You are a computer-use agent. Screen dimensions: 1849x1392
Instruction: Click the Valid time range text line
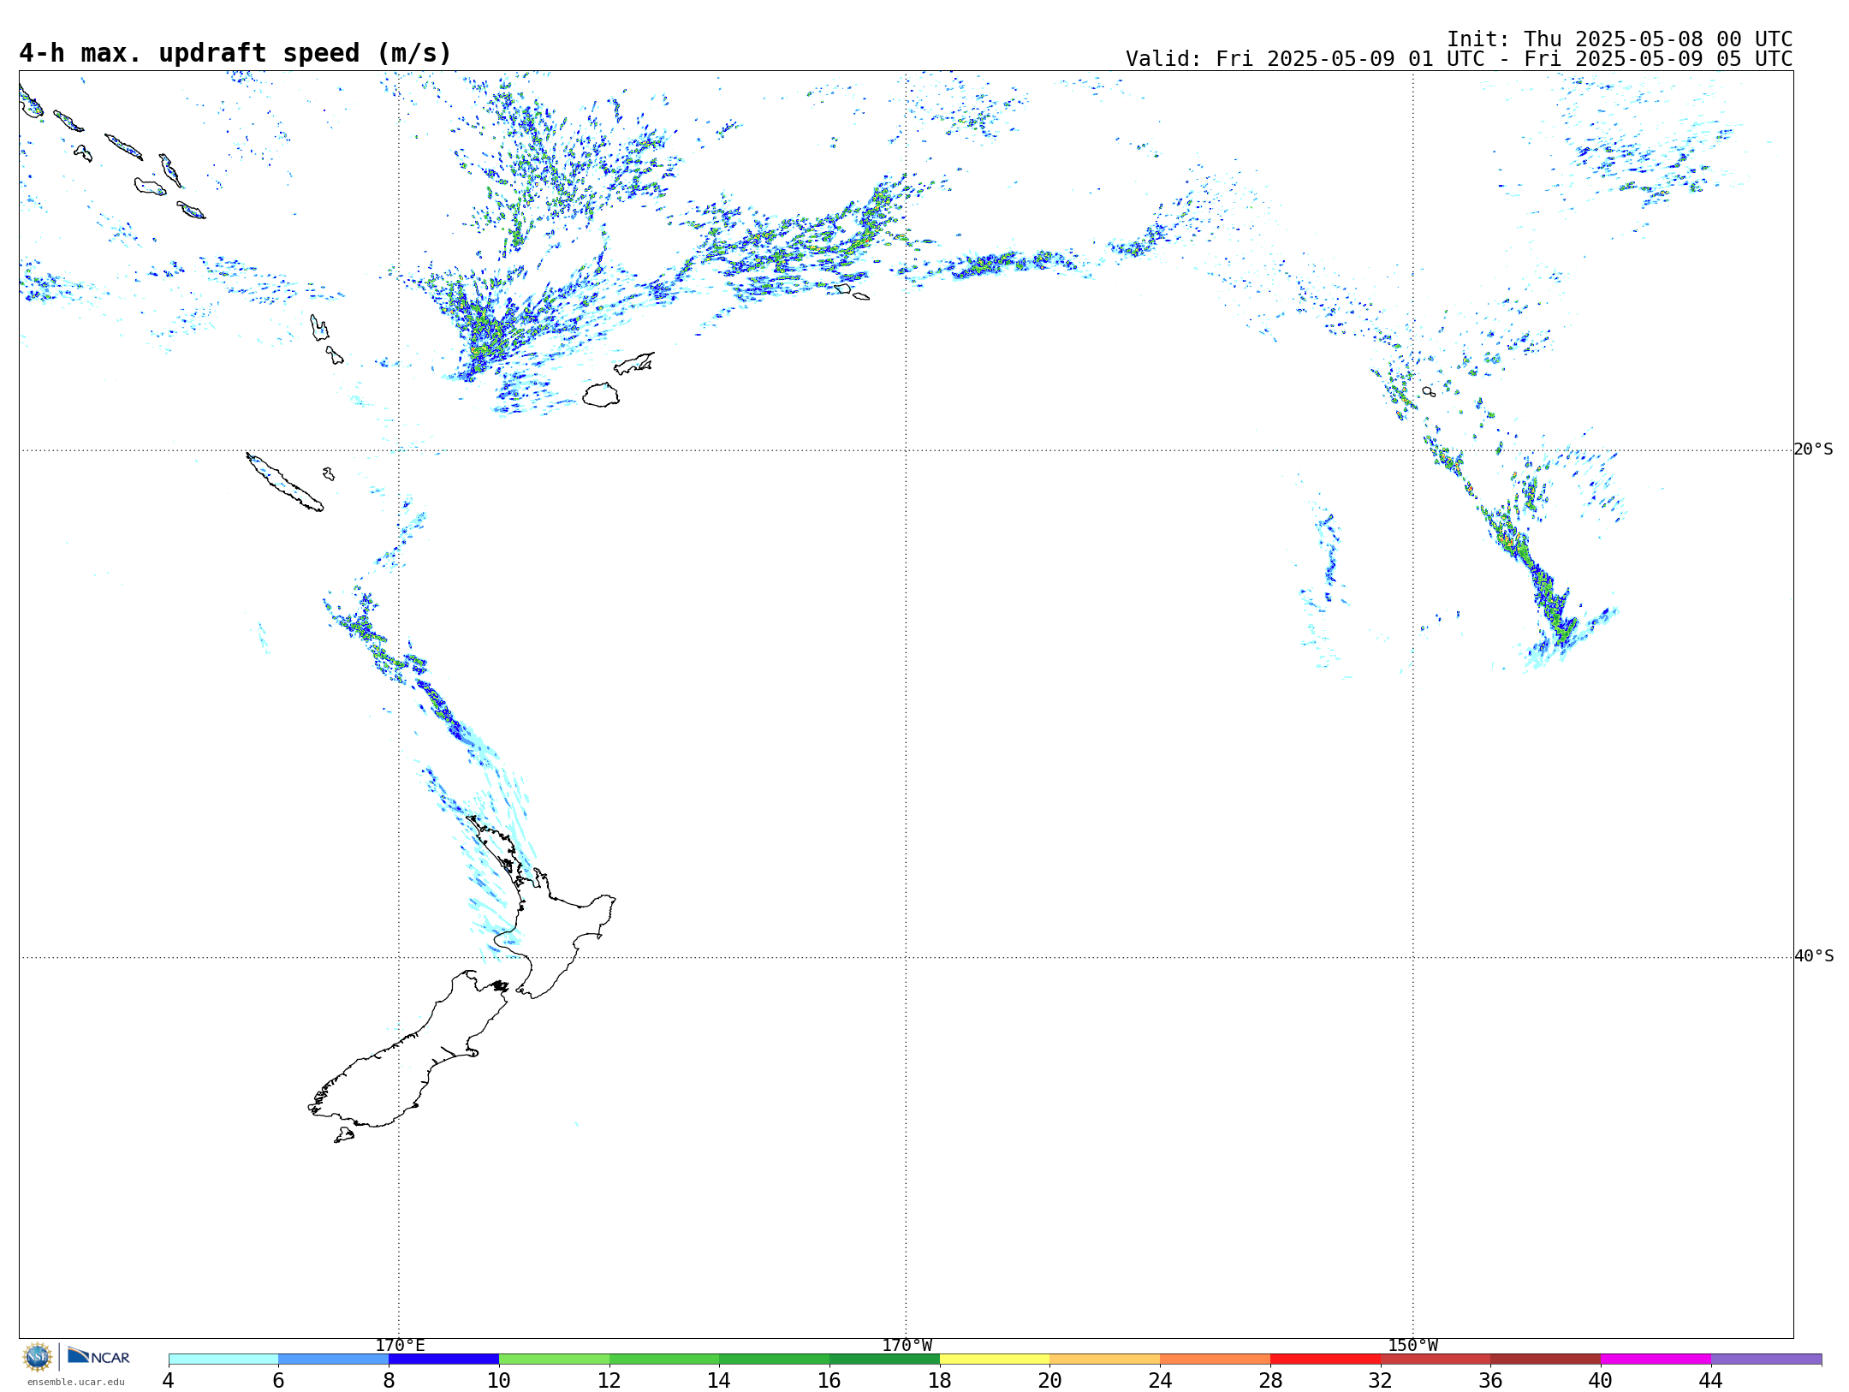pos(1459,59)
